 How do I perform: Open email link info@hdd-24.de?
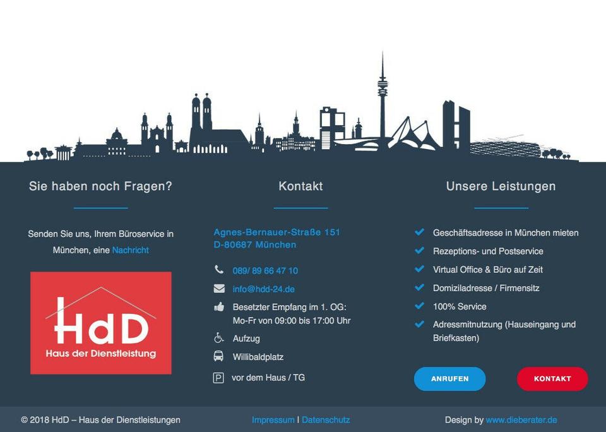(263, 289)
